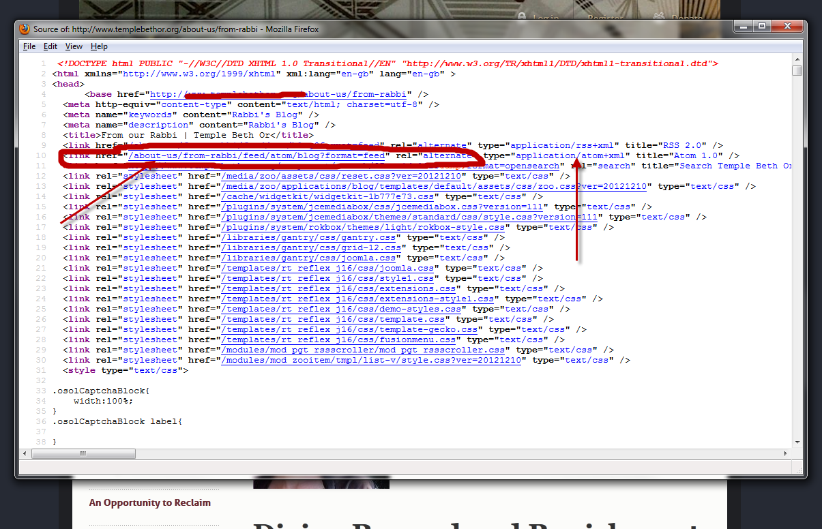Open the template-gecko.css link
822x529 pixels.
(350, 329)
